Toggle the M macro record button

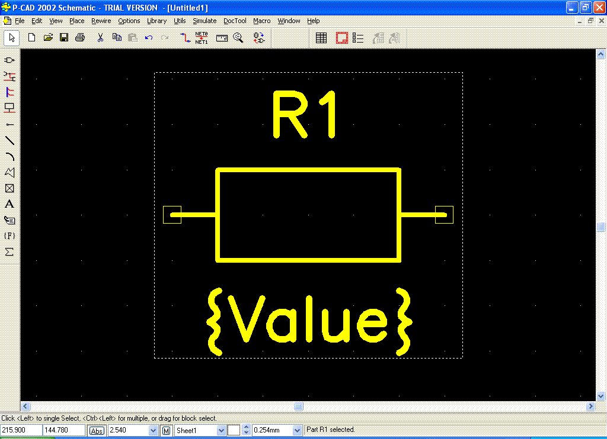point(167,431)
